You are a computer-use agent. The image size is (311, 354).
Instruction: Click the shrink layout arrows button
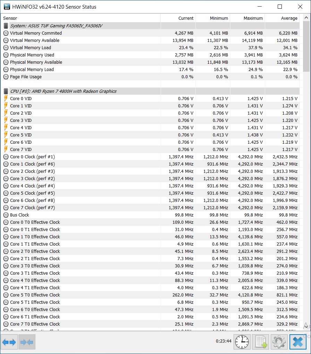(x=27, y=342)
